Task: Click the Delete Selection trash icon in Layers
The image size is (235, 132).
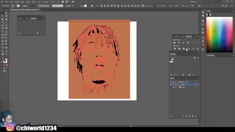Action: click(196, 116)
